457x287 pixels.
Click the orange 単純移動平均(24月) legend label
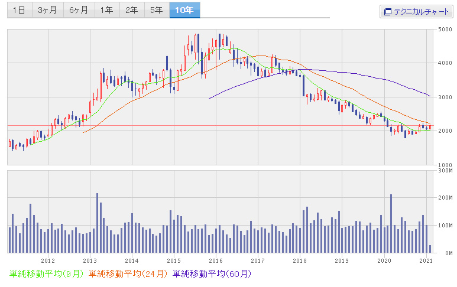(128, 273)
